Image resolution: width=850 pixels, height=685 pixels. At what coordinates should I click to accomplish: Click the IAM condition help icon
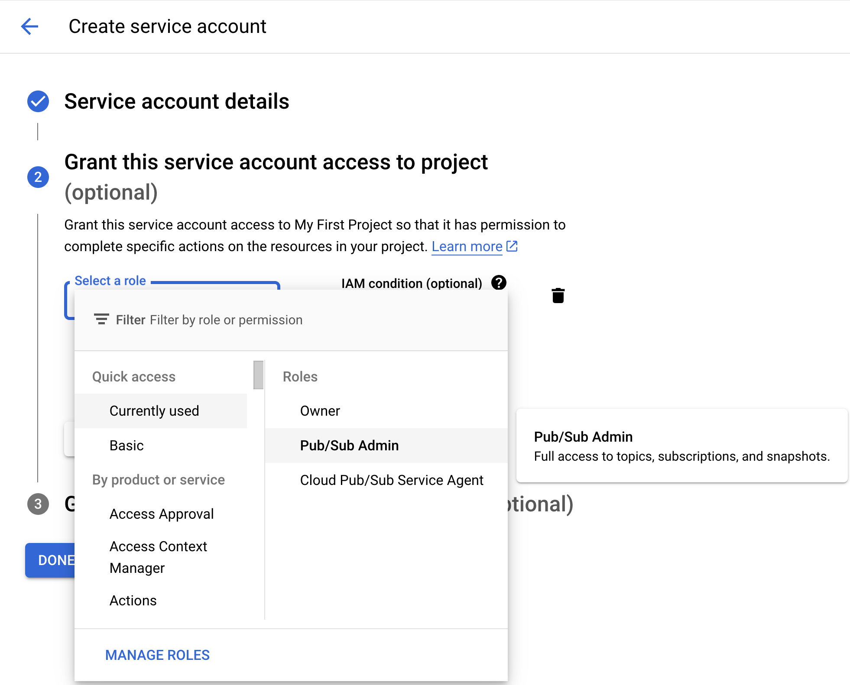[x=499, y=283]
